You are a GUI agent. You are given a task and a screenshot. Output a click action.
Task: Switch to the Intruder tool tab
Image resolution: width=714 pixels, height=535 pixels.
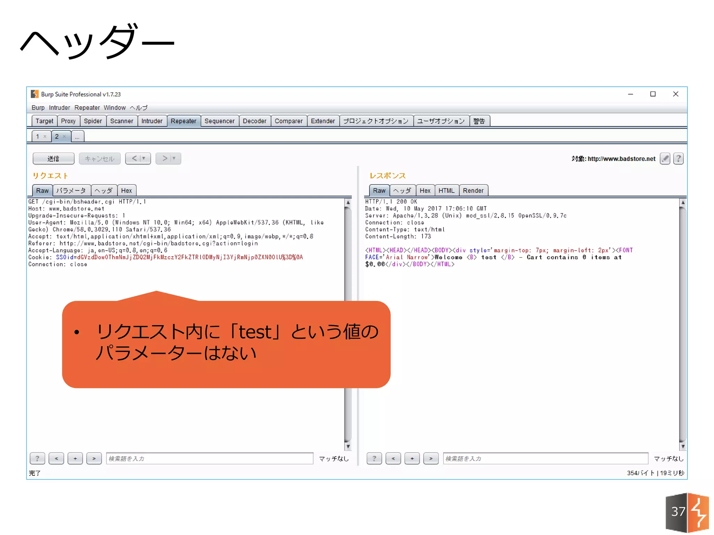[152, 121]
